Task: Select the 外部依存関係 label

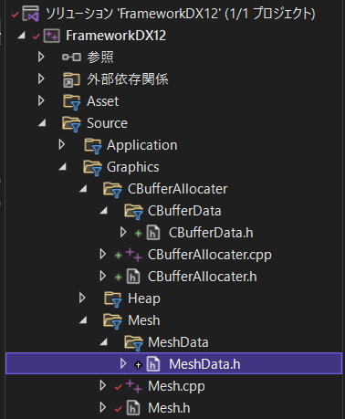Action: (x=128, y=79)
